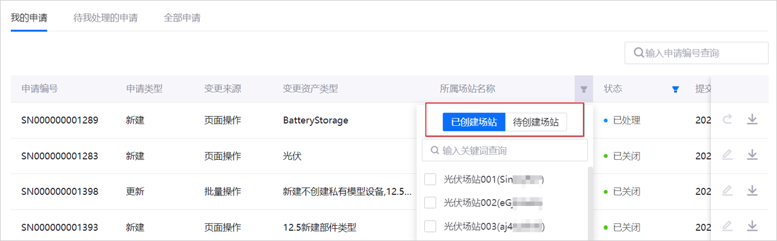Check the 光伏场站001 checkbox

pos(430,179)
